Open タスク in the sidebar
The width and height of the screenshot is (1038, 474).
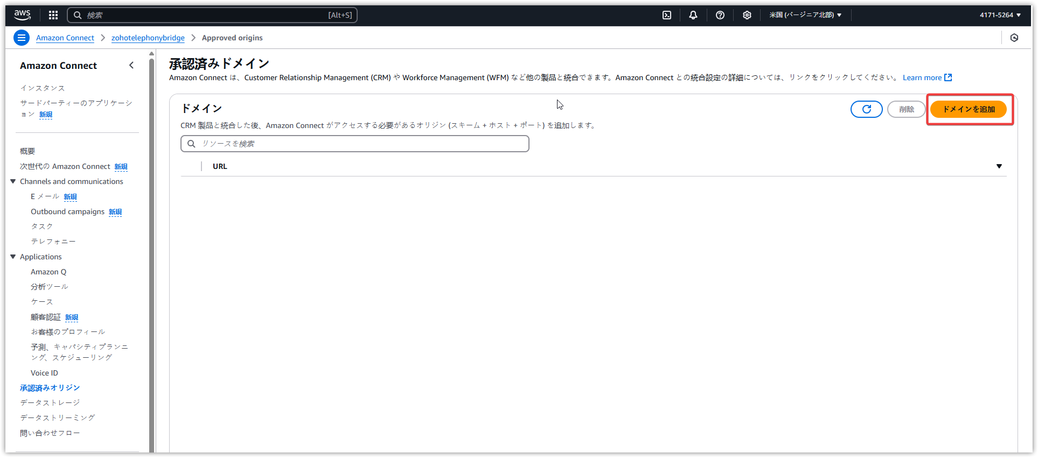point(42,227)
